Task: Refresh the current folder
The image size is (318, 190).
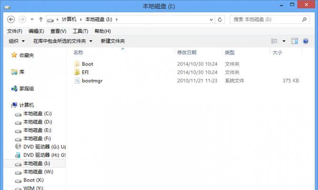Action: [x=220, y=19]
